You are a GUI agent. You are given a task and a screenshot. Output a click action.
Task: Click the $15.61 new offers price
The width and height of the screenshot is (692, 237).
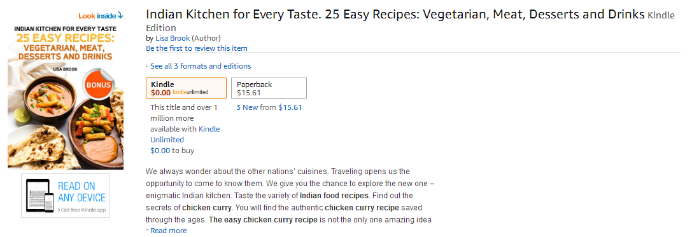290,107
